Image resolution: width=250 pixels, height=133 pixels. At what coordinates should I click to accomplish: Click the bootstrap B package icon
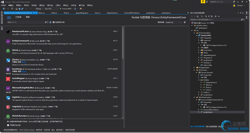8,70
